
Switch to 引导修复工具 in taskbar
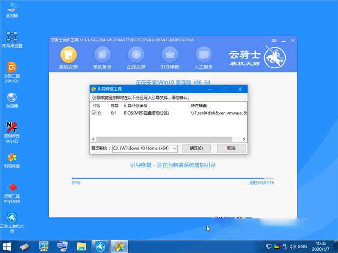click(119, 247)
